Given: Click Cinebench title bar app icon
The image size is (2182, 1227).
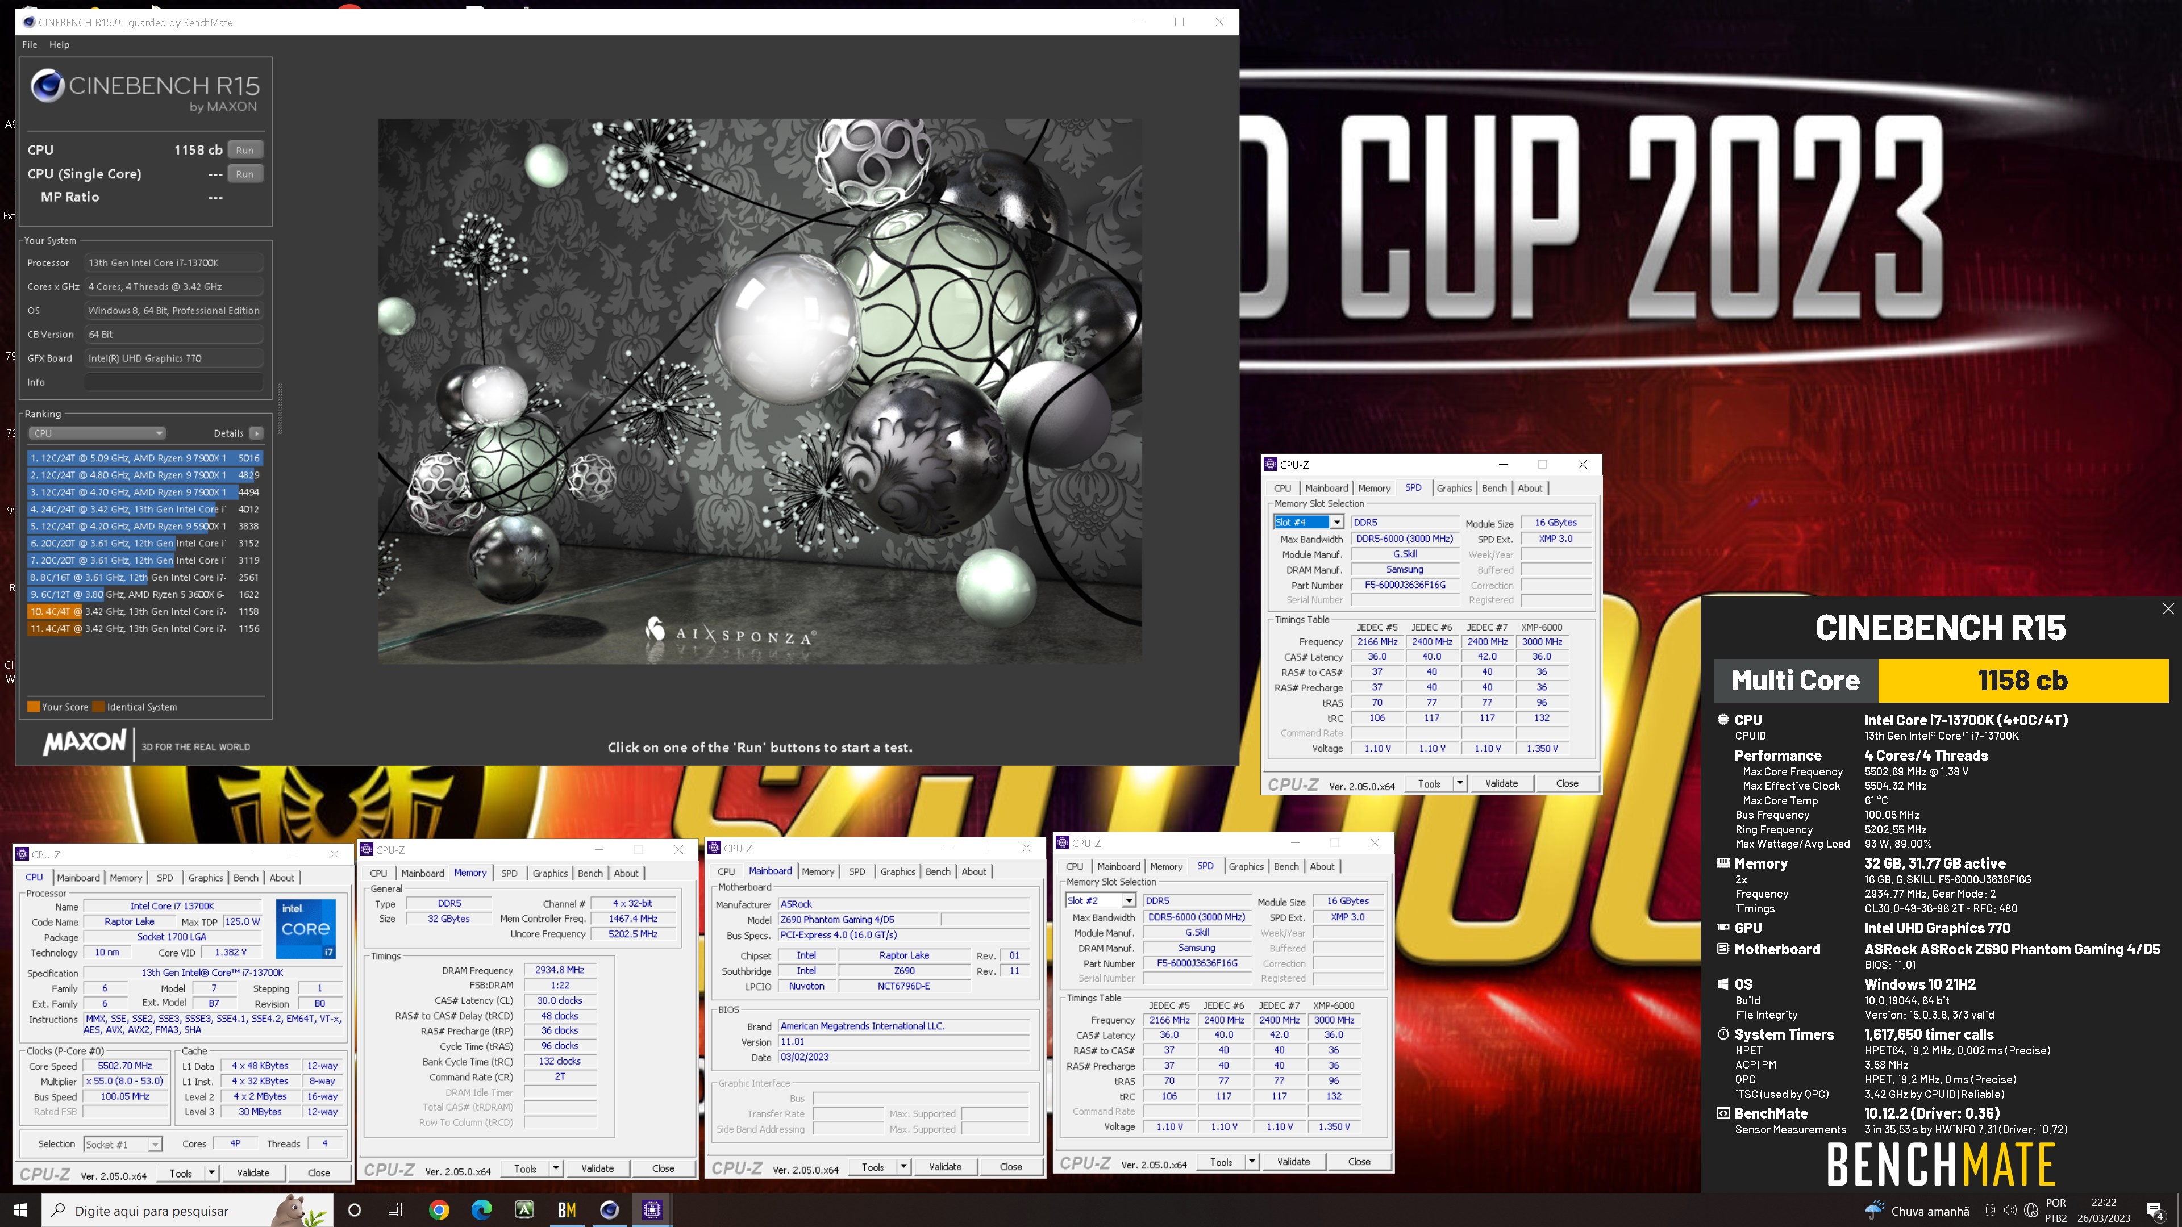Looking at the screenshot, I should [x=29, y=22].
